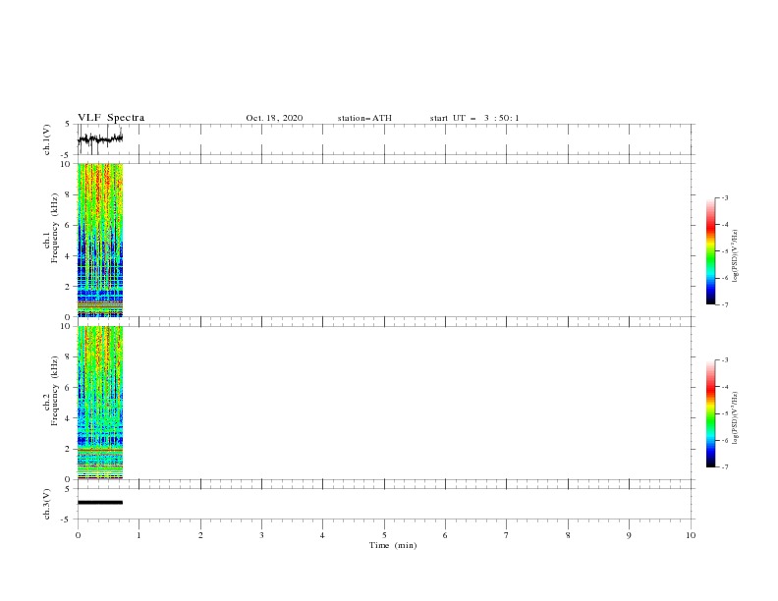Click the ch.2 PSD color bar
The width and height of the screenshot is (778, 601).
[x=711, y=413]
